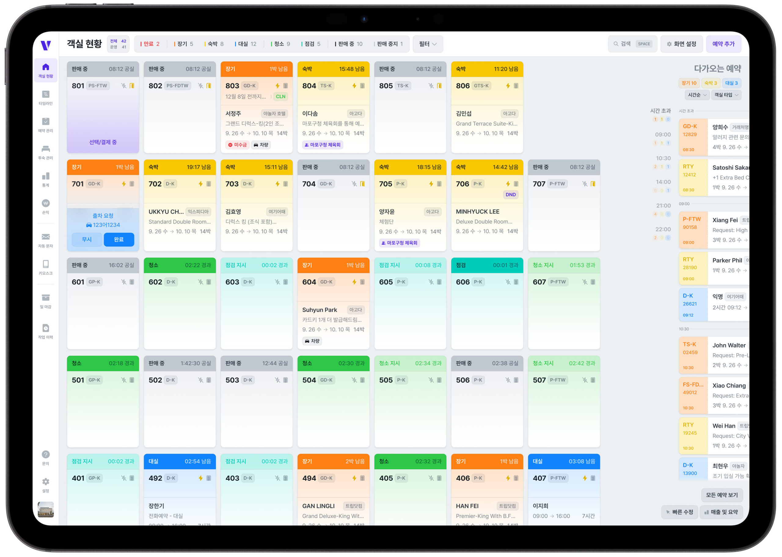Go to 통계 statistics icon
This screenshot has width=782, height=557.
(46, 177)
